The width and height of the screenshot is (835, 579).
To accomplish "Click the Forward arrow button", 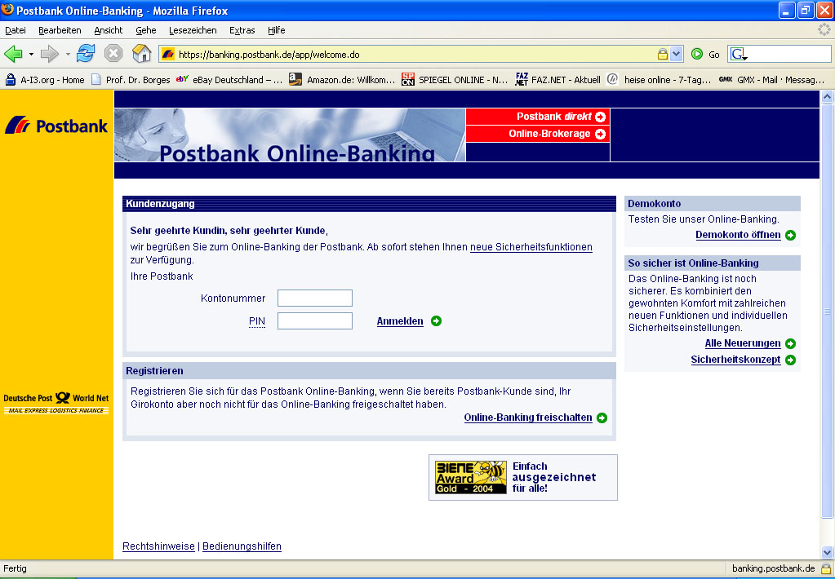I will click(x=50, y=54).
